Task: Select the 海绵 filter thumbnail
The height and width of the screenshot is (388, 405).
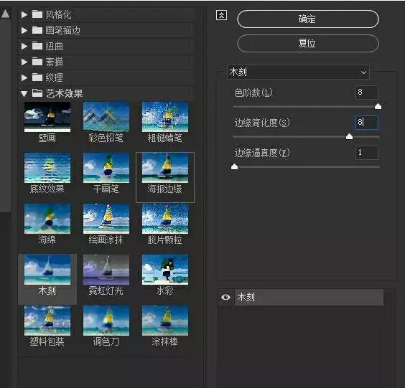Action: (x=47, y=219)
